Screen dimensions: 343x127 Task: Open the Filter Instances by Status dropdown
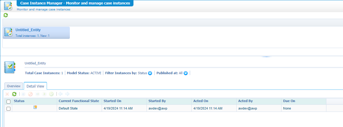coord(150,73)
